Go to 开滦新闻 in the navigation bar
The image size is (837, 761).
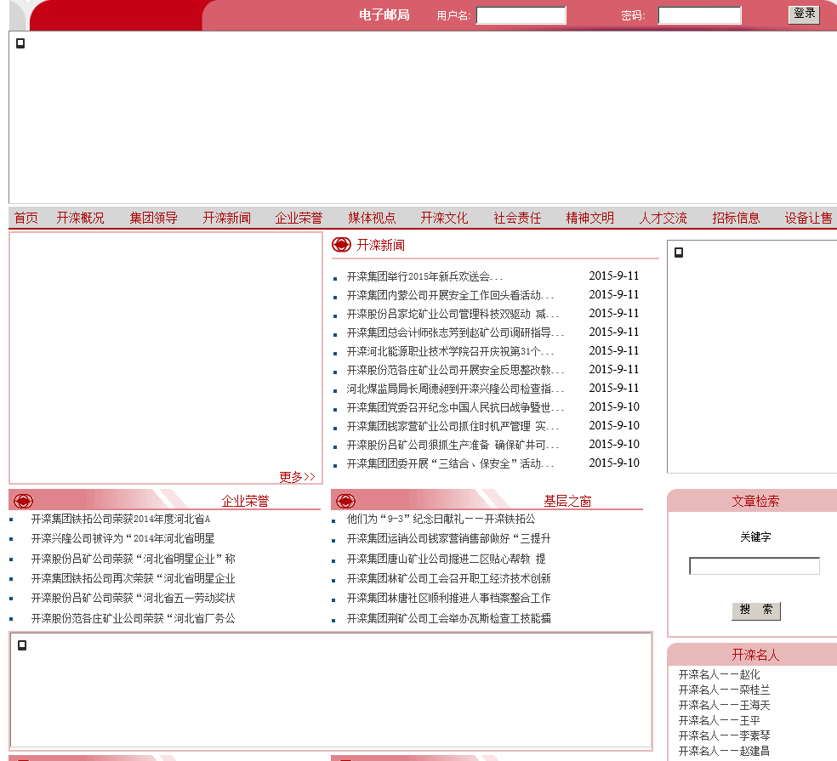(x=226, y=218)
